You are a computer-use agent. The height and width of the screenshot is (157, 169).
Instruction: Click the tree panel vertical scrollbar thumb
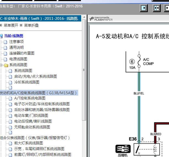[x=84, y=70]
